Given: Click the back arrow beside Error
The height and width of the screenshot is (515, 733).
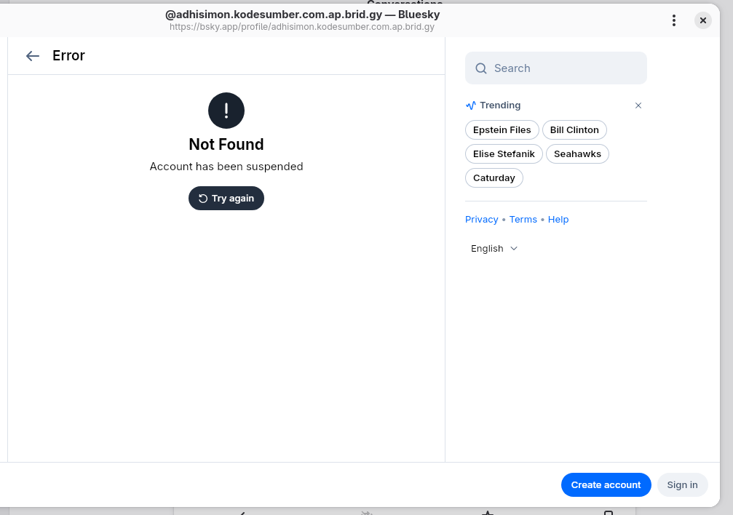Looking at the screenshot, I should pyautogui.click(x=32, y=56).
